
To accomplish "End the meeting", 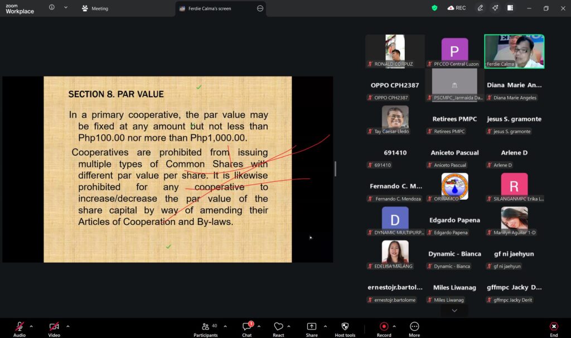I will pos(554,327).
